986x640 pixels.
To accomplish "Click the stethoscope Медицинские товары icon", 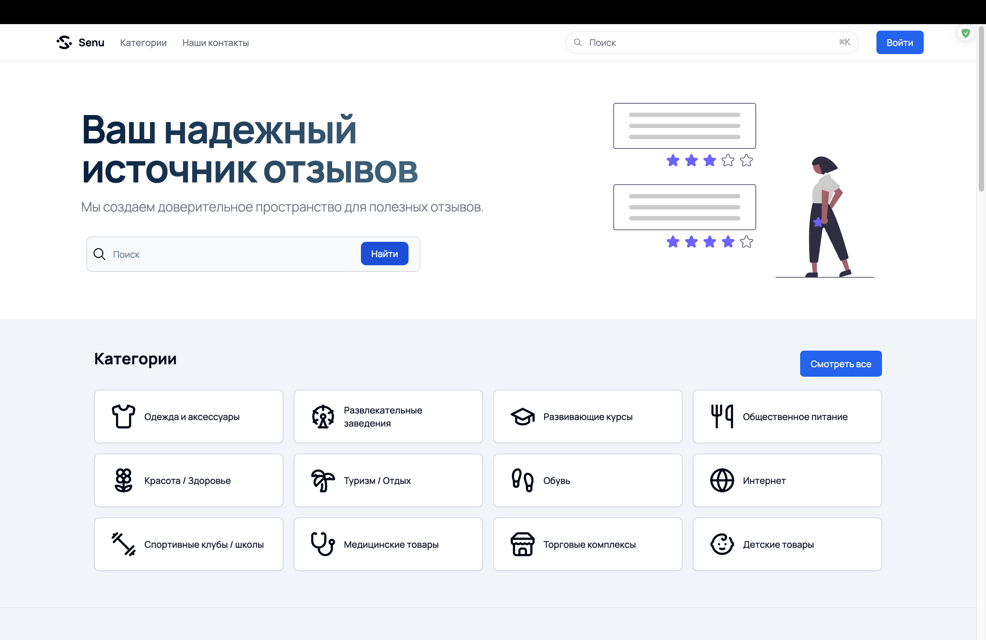I will coord(323,544).
